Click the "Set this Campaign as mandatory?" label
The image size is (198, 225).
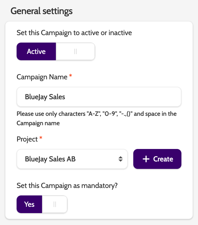(67, 185)
